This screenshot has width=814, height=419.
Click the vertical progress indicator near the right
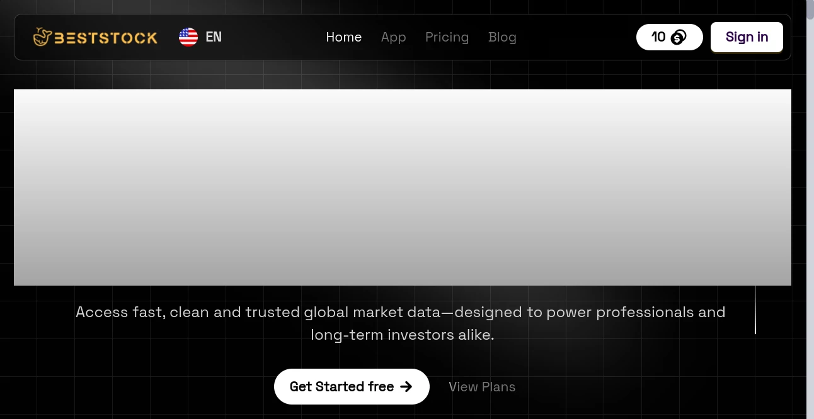(x=755, y=310)
